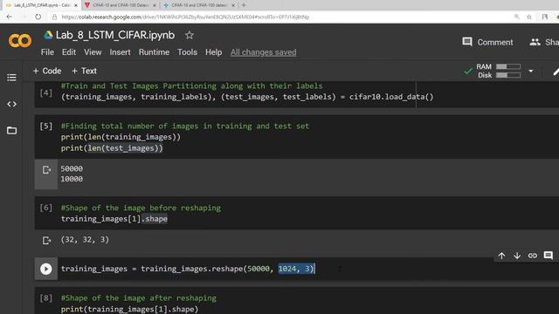Add a new Code cell
The image size is (559, 314).
[x=47, y=71]
